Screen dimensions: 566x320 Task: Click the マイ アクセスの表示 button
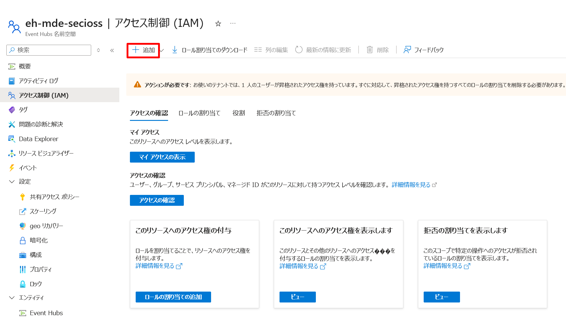[x=162, y=157]
